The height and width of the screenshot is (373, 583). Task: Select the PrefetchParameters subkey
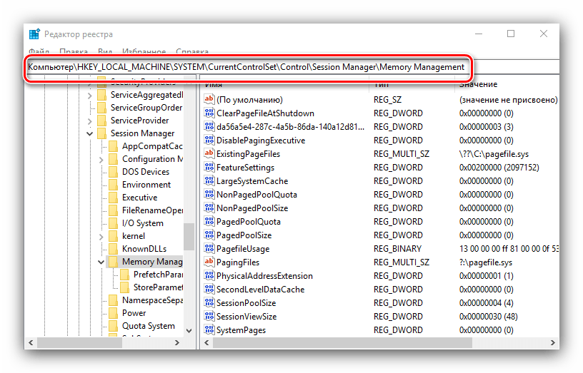coord(157,275)
